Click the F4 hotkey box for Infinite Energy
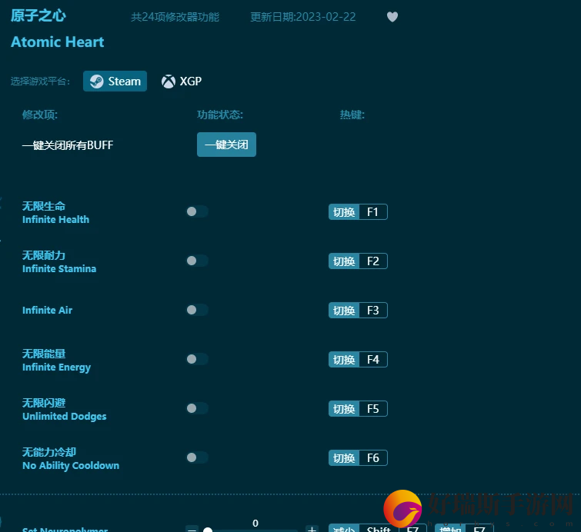The height and width of the screenshot is (532, 581). coord(373,360)
